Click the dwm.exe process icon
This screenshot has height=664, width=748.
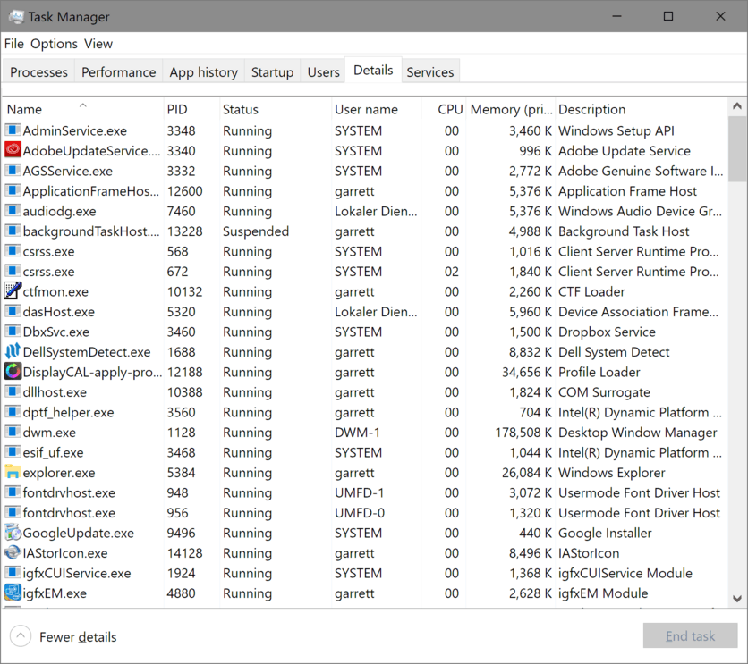pyautogui.click(x=13, y=432)
